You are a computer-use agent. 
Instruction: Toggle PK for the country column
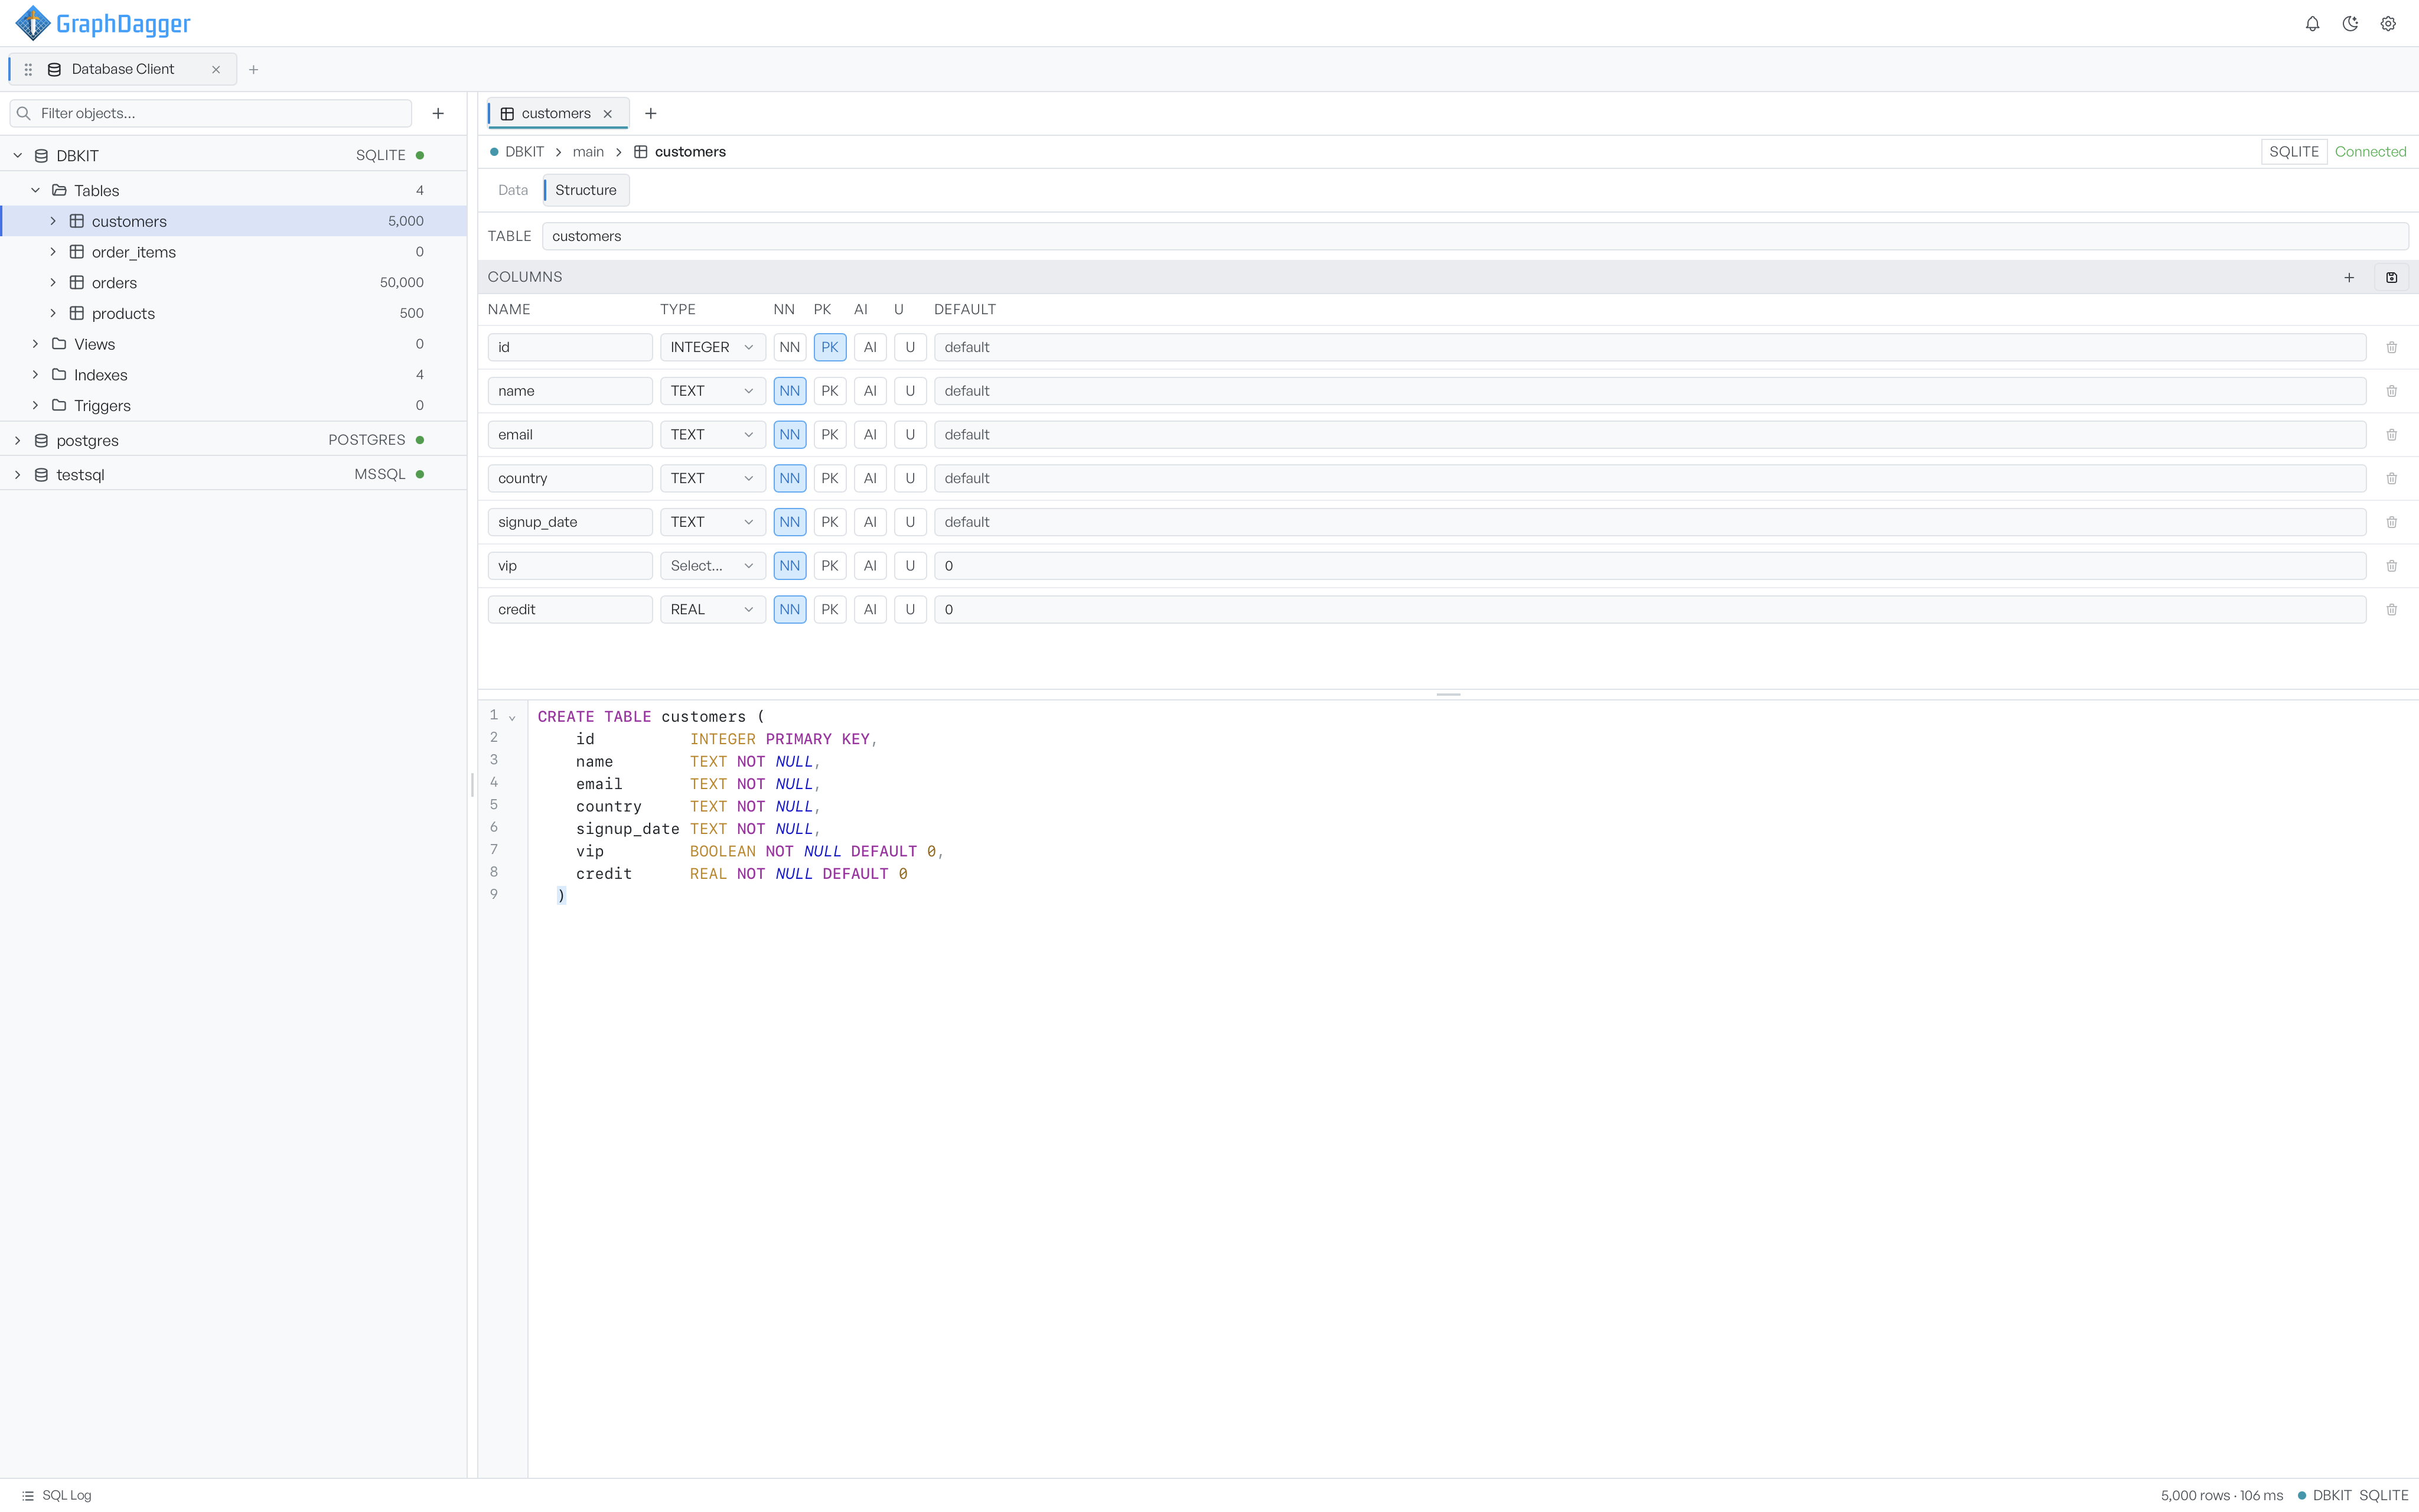830,478
